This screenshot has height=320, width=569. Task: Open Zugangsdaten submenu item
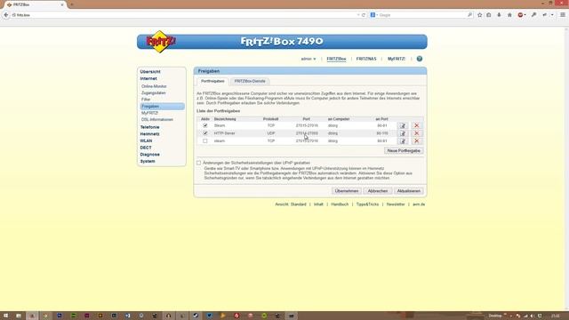[154, 92]
